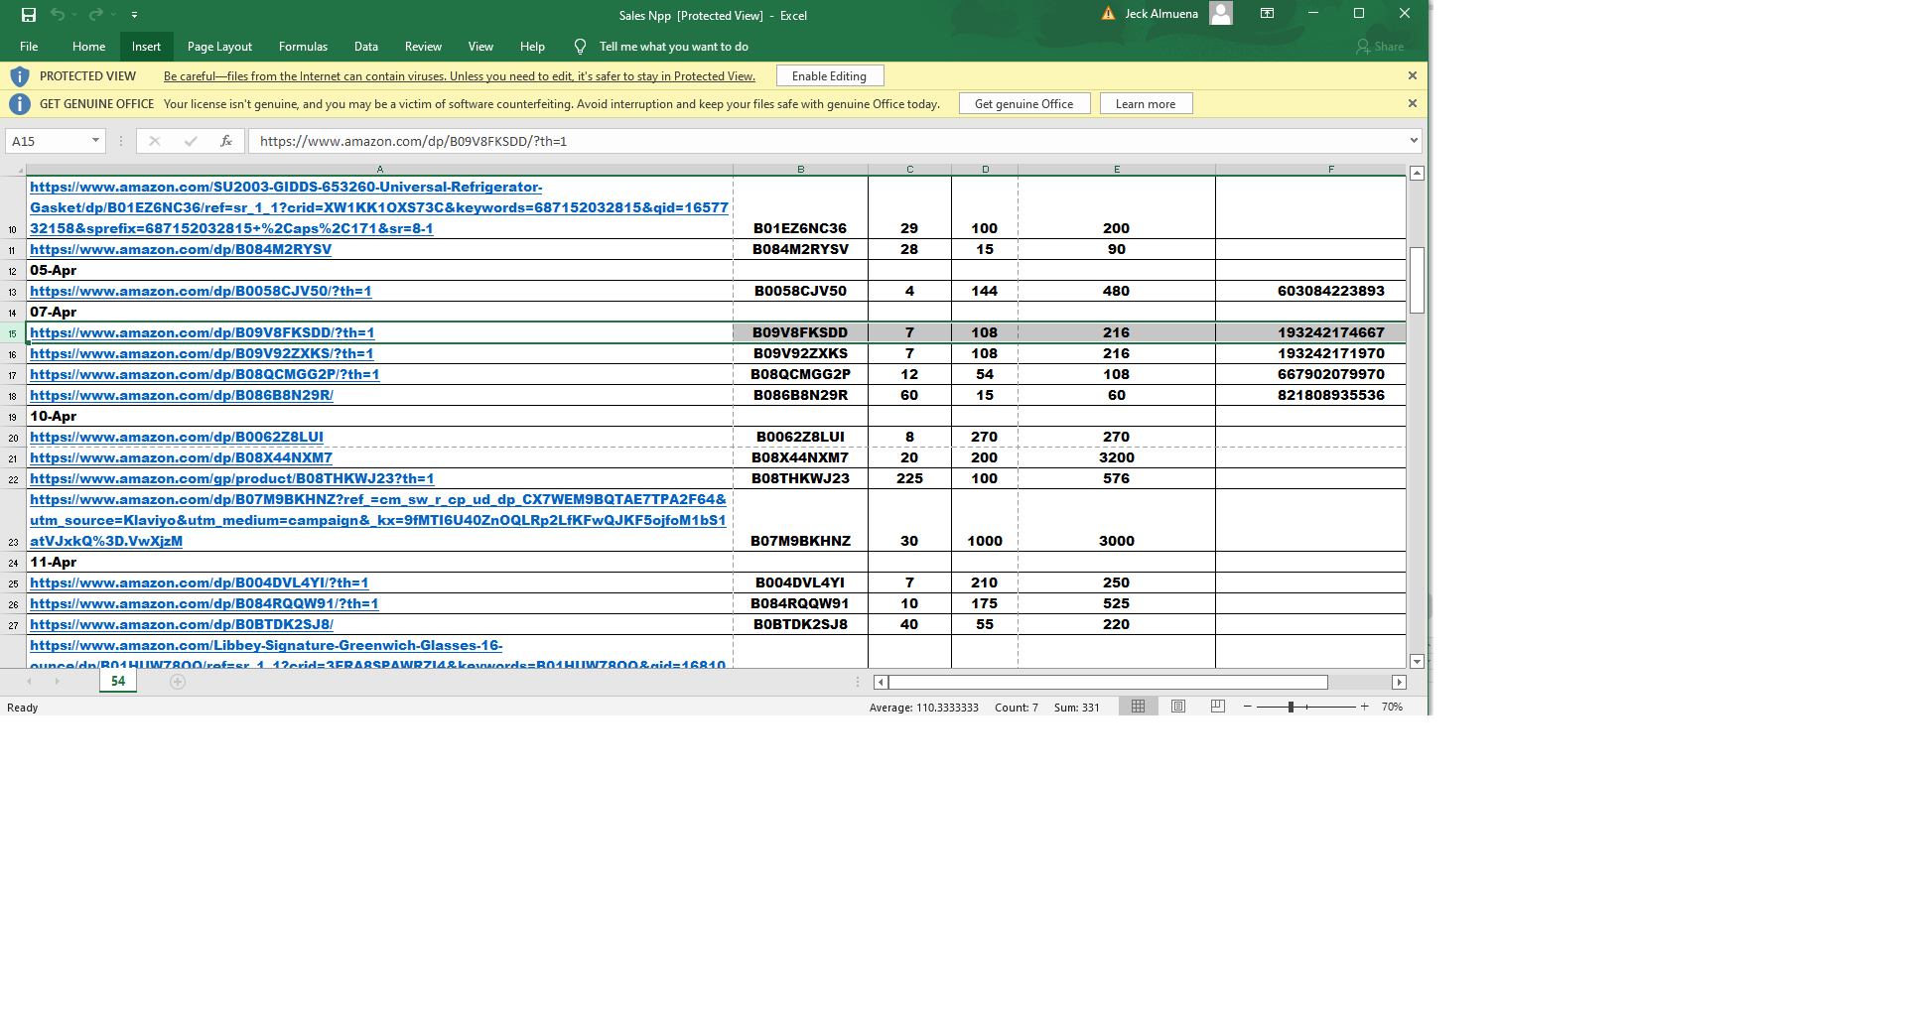
Task: Click the Redo arrow icon
Action: click(x=95, y=15)
